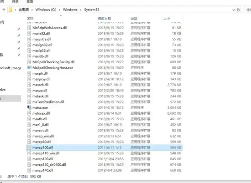Click size 3,604 KB of mstsc.exe

pyautogui.click(x=174, y=107)
